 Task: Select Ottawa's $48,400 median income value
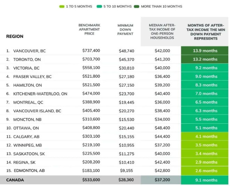pyautogui.click(x=162, y=128)
